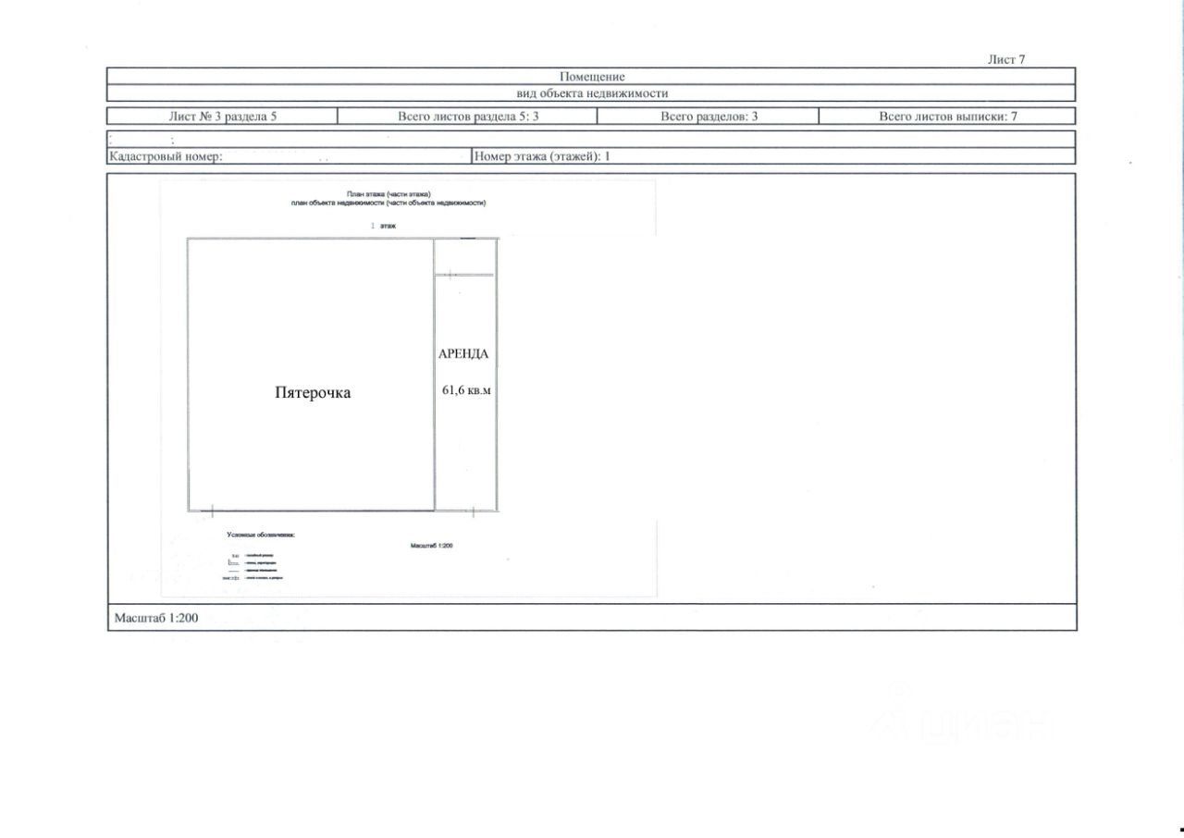Click the "Лист № 3 раздела 5" cell

[x=222, y=117]
